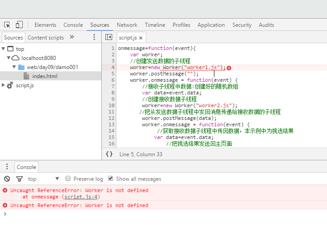Open the Security panel tab

coord(242,25)
